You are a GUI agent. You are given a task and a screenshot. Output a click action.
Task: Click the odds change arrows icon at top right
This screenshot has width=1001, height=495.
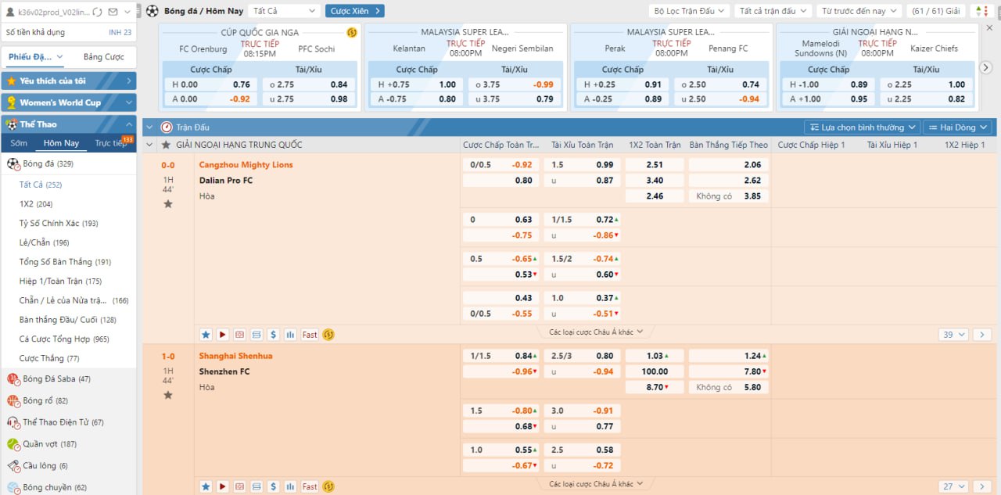coord(979,11)
